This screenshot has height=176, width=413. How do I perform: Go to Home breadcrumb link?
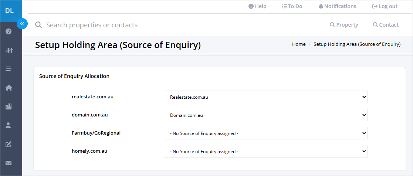(299, 44)
